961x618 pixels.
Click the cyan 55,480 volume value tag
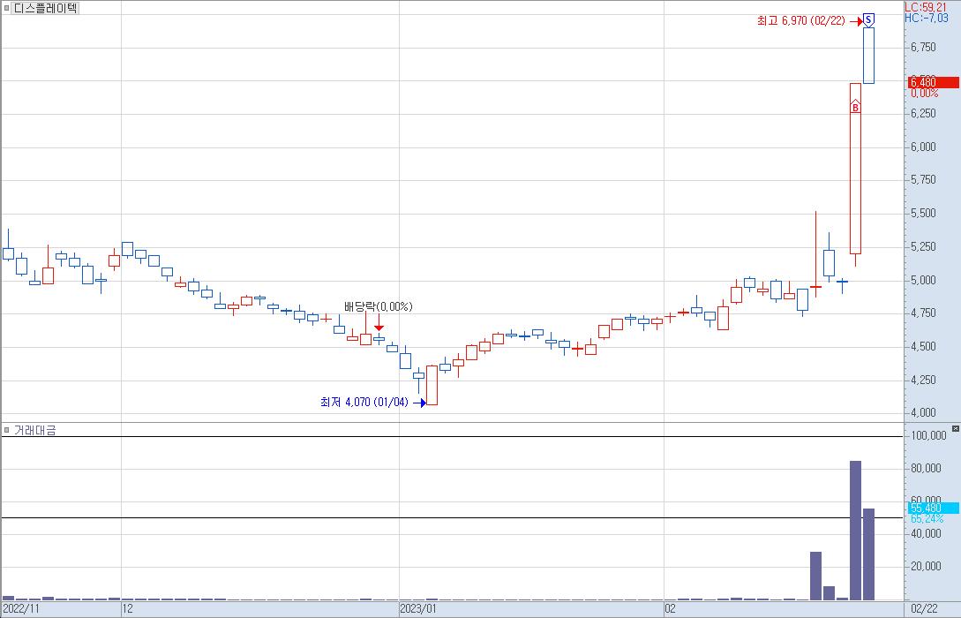[x=933, y=508]
